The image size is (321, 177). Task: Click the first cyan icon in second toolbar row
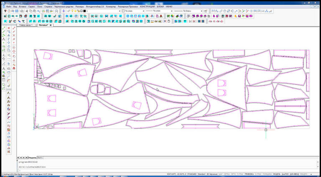tap(5, 16)
